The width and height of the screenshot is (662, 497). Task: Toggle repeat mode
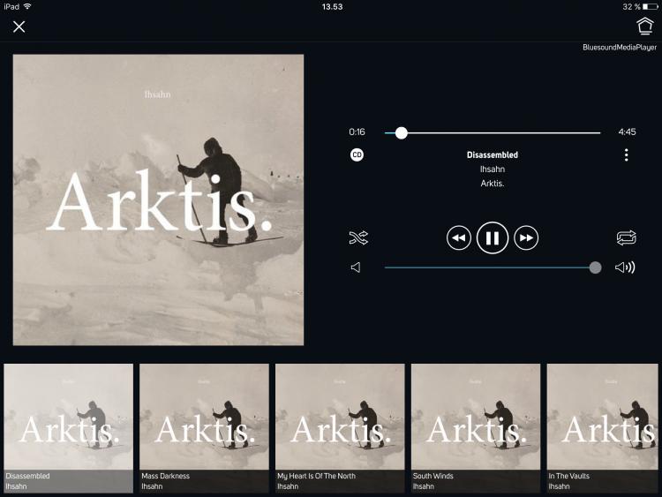click(x=626, y=237)
